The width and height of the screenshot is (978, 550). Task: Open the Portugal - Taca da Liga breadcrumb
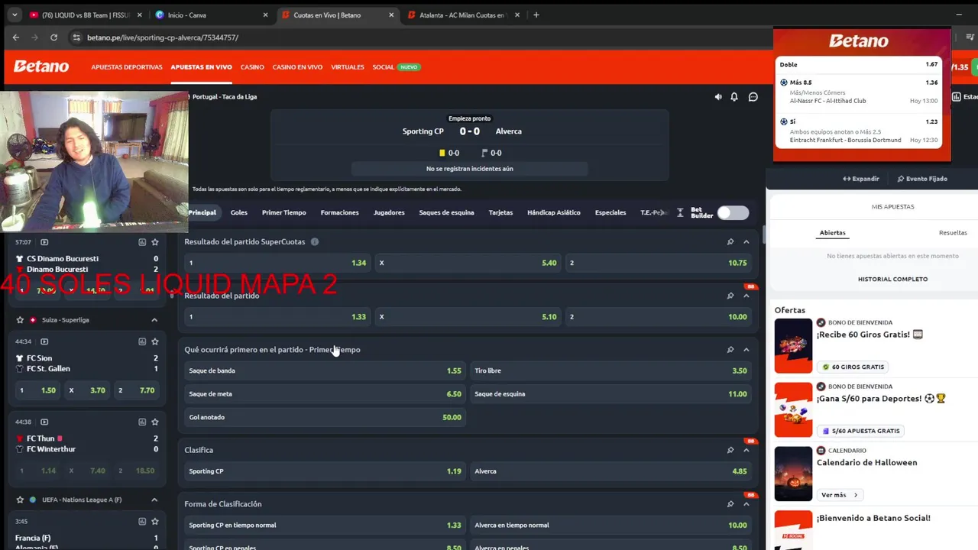[225, 97]
